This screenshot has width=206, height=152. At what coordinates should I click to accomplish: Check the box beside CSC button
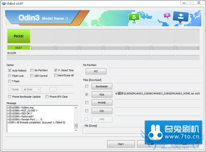pyautogui.click(x=87, y=111)
